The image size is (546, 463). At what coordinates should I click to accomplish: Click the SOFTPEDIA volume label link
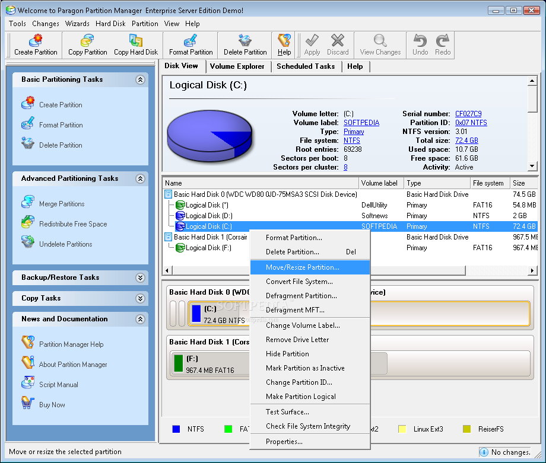click(361, 123)
